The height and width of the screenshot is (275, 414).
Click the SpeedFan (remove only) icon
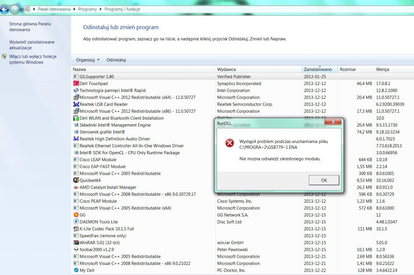(x=76, y=235)
